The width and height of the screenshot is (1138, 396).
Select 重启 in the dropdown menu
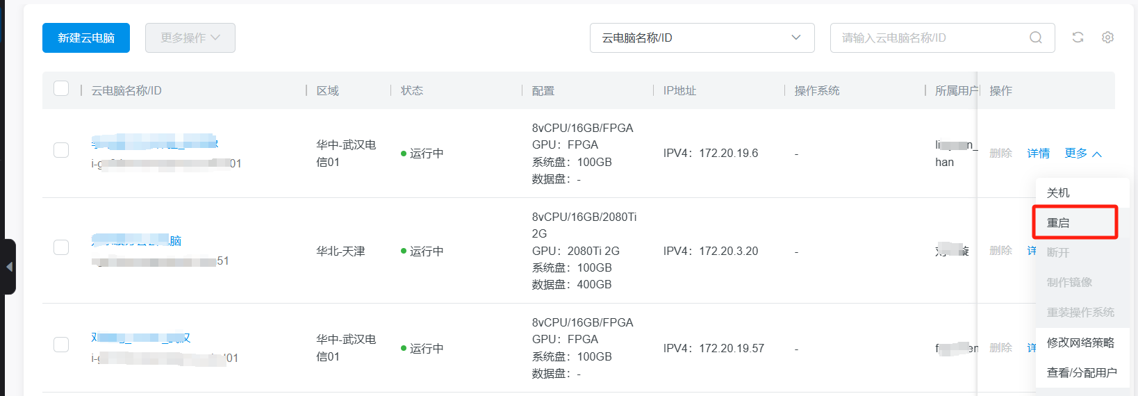click(1058, 223)
